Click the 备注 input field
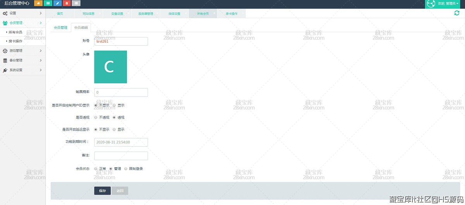The width and height of the screenshot is (465, 205). pyautogui.click(x=121, y=156)
